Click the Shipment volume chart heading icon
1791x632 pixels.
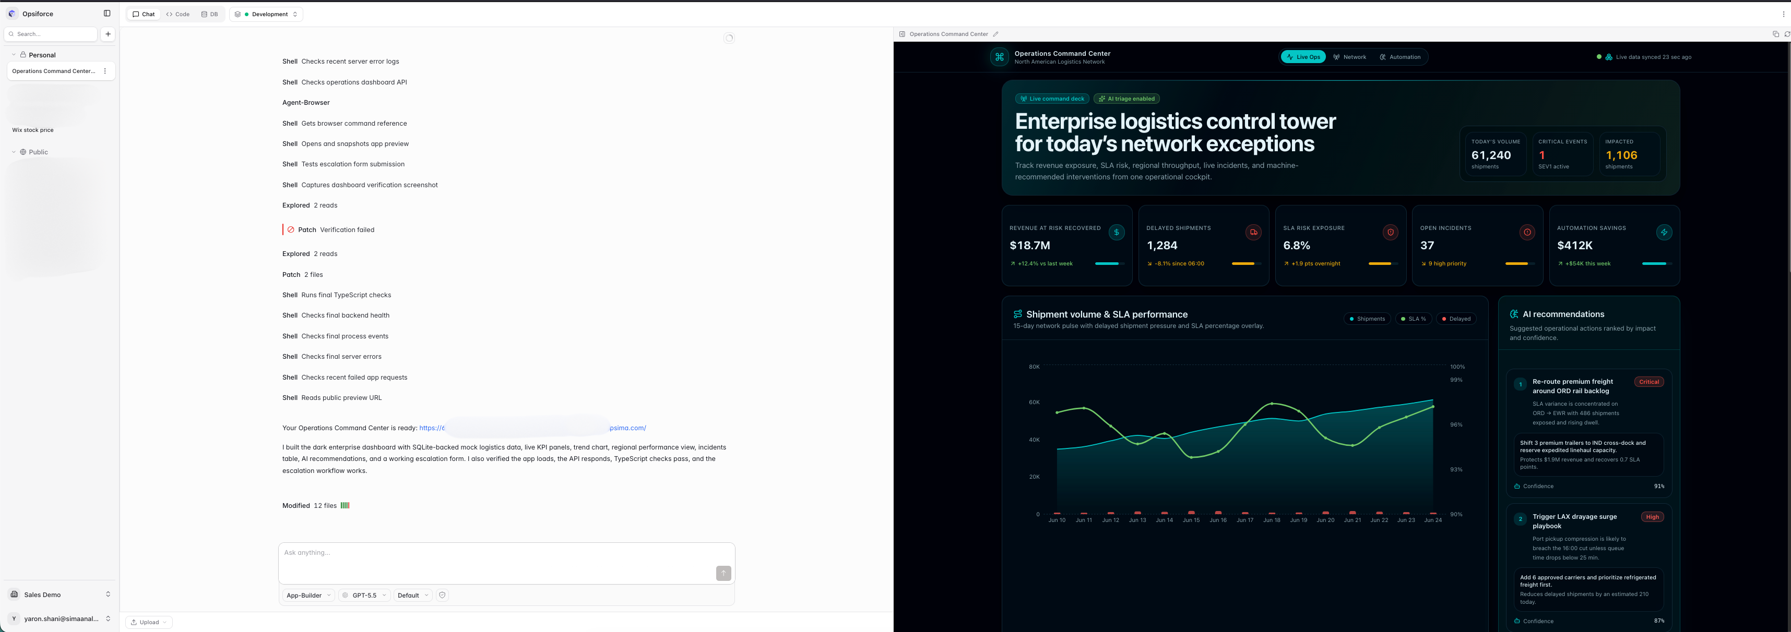(x=1018, y=314)
